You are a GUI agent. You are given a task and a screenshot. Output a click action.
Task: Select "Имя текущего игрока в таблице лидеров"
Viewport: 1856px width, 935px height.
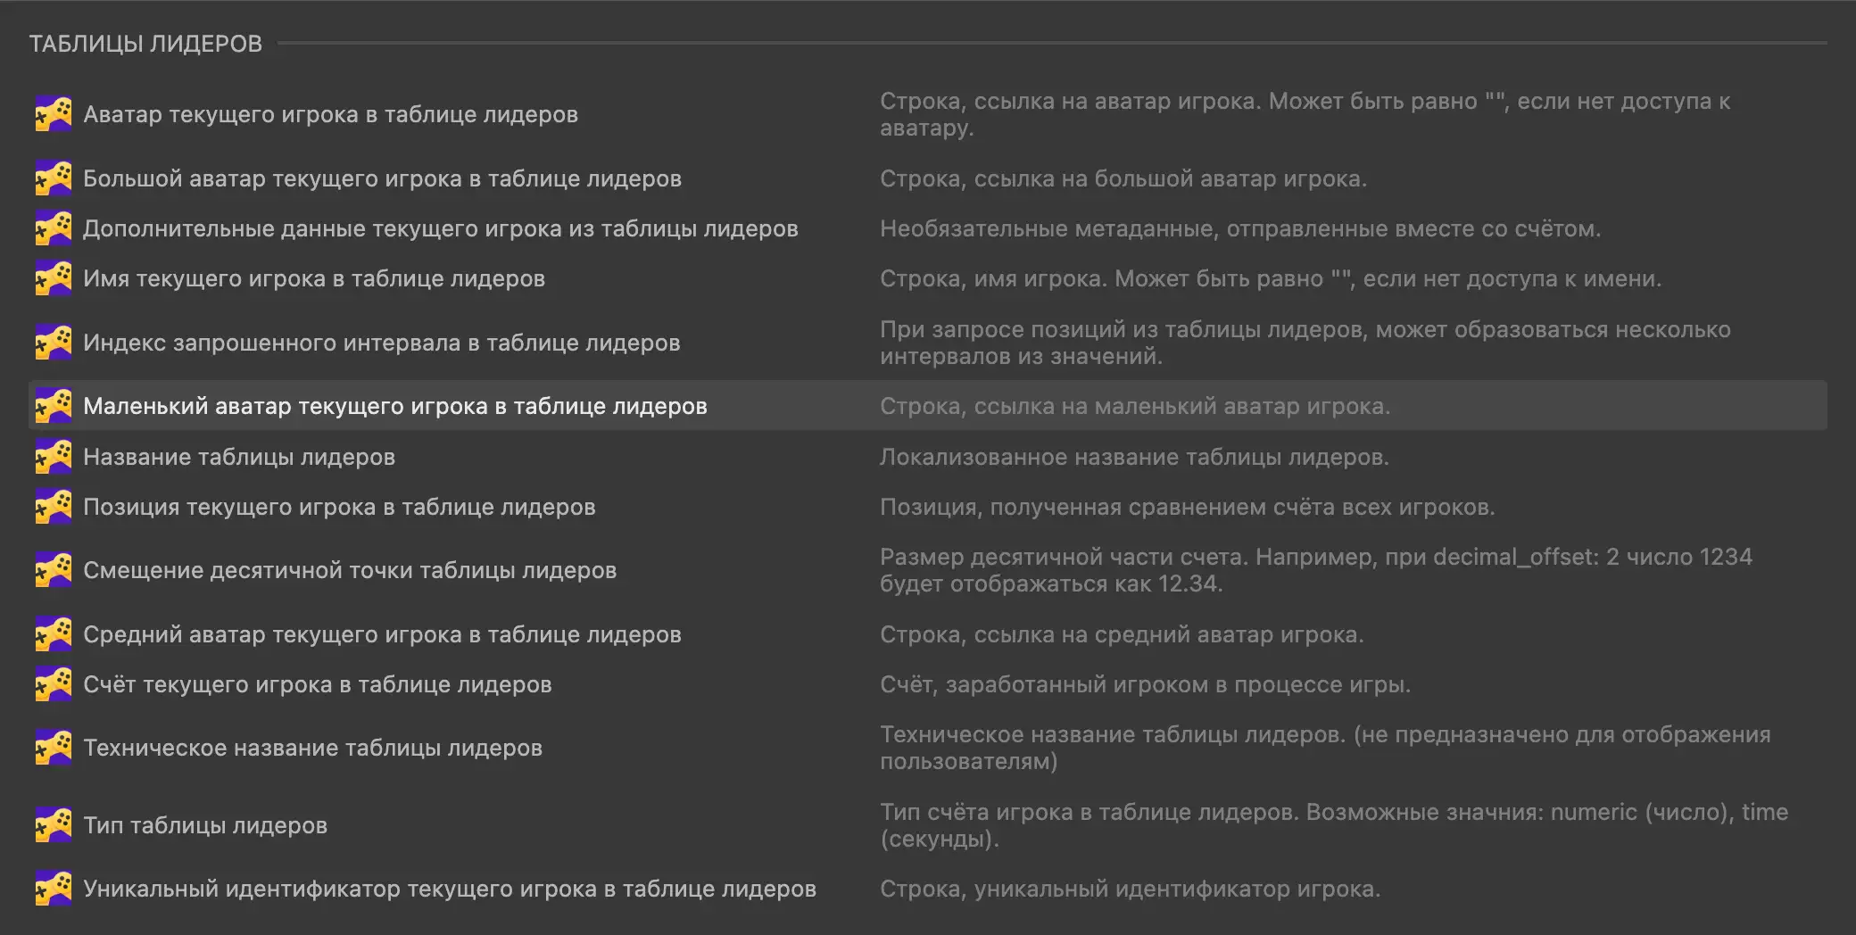[x=313, y=278]
